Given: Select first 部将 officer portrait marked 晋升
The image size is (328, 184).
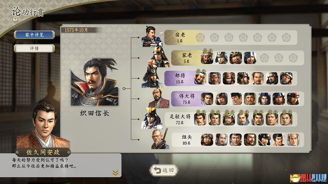Looking at the screenshot, I should 200,78.
